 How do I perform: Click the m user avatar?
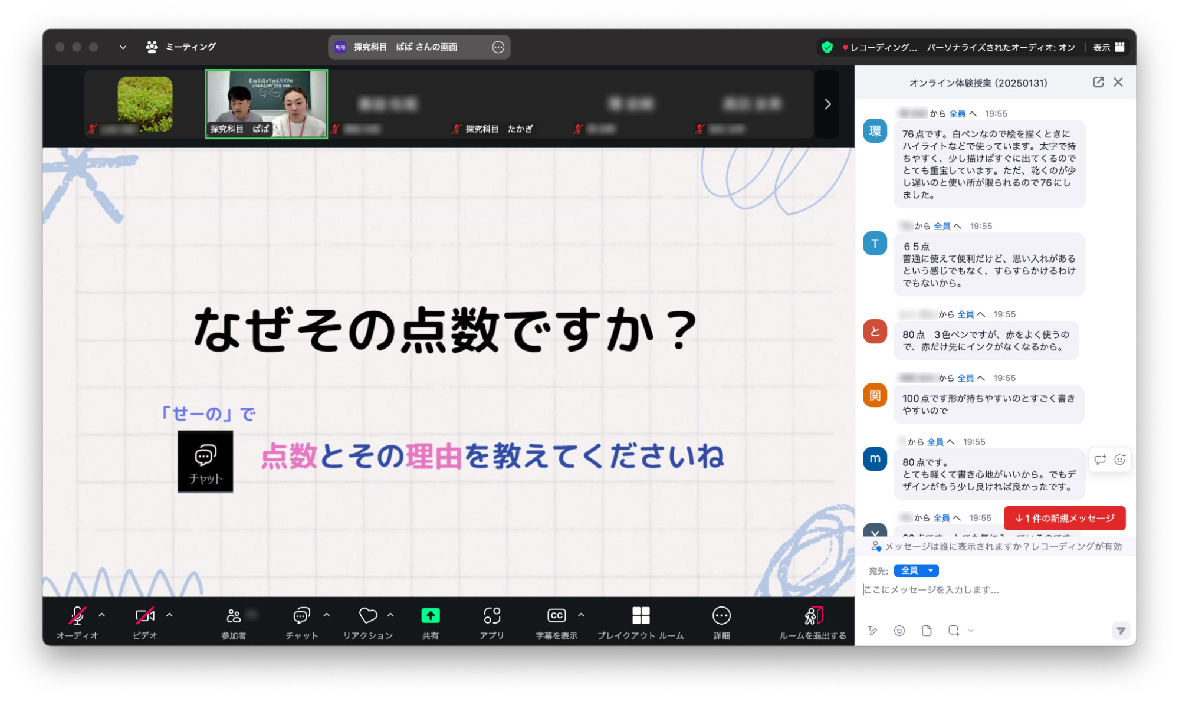(x=875, y=458)
